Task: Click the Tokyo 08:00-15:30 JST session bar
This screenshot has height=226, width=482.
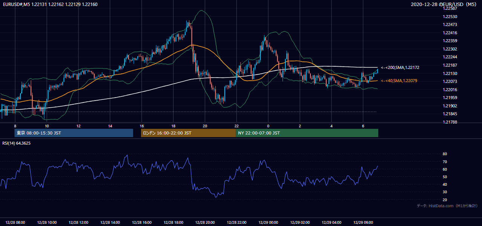Action: [x=74, y=133]
